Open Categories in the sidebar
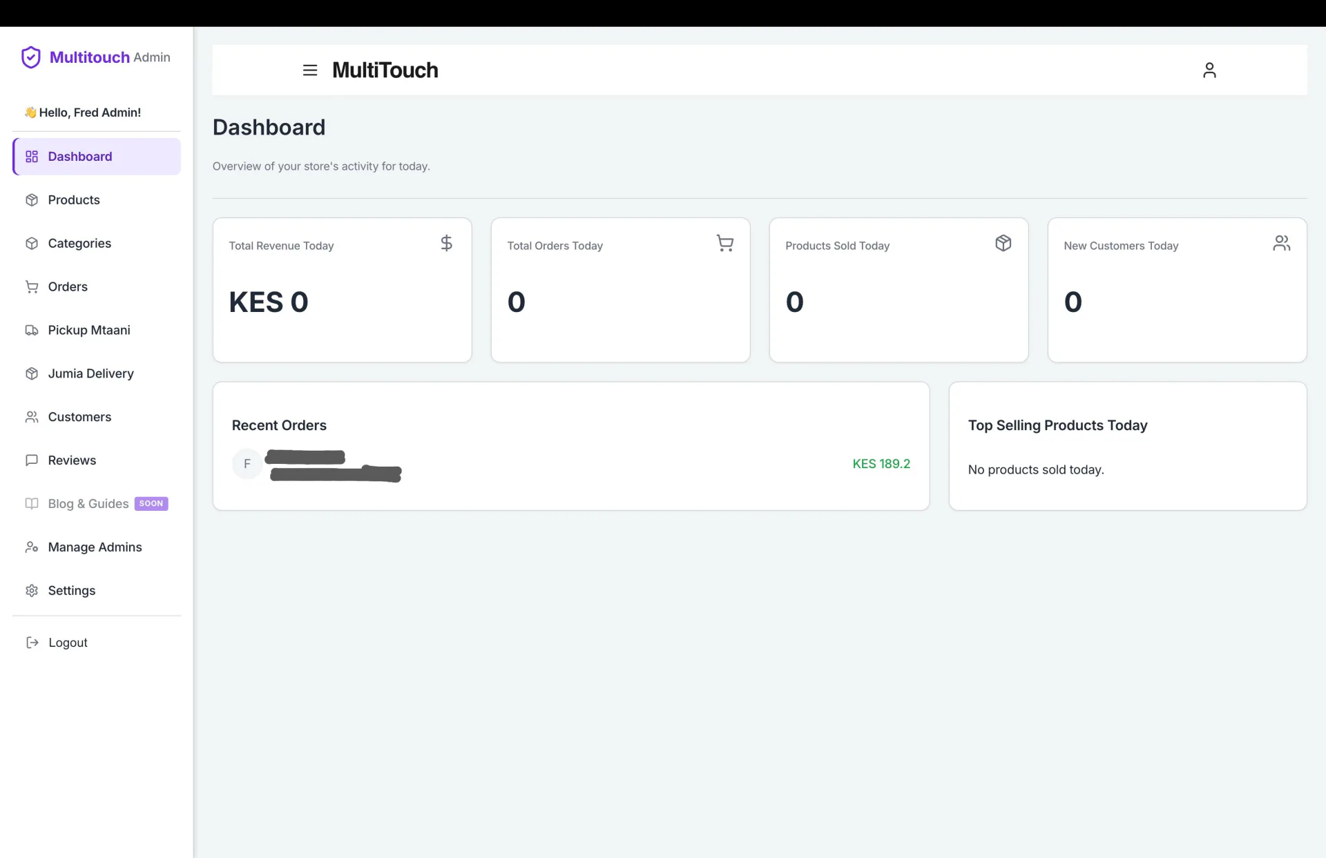This screenshot has width=1326, height=858. [97, 244]
